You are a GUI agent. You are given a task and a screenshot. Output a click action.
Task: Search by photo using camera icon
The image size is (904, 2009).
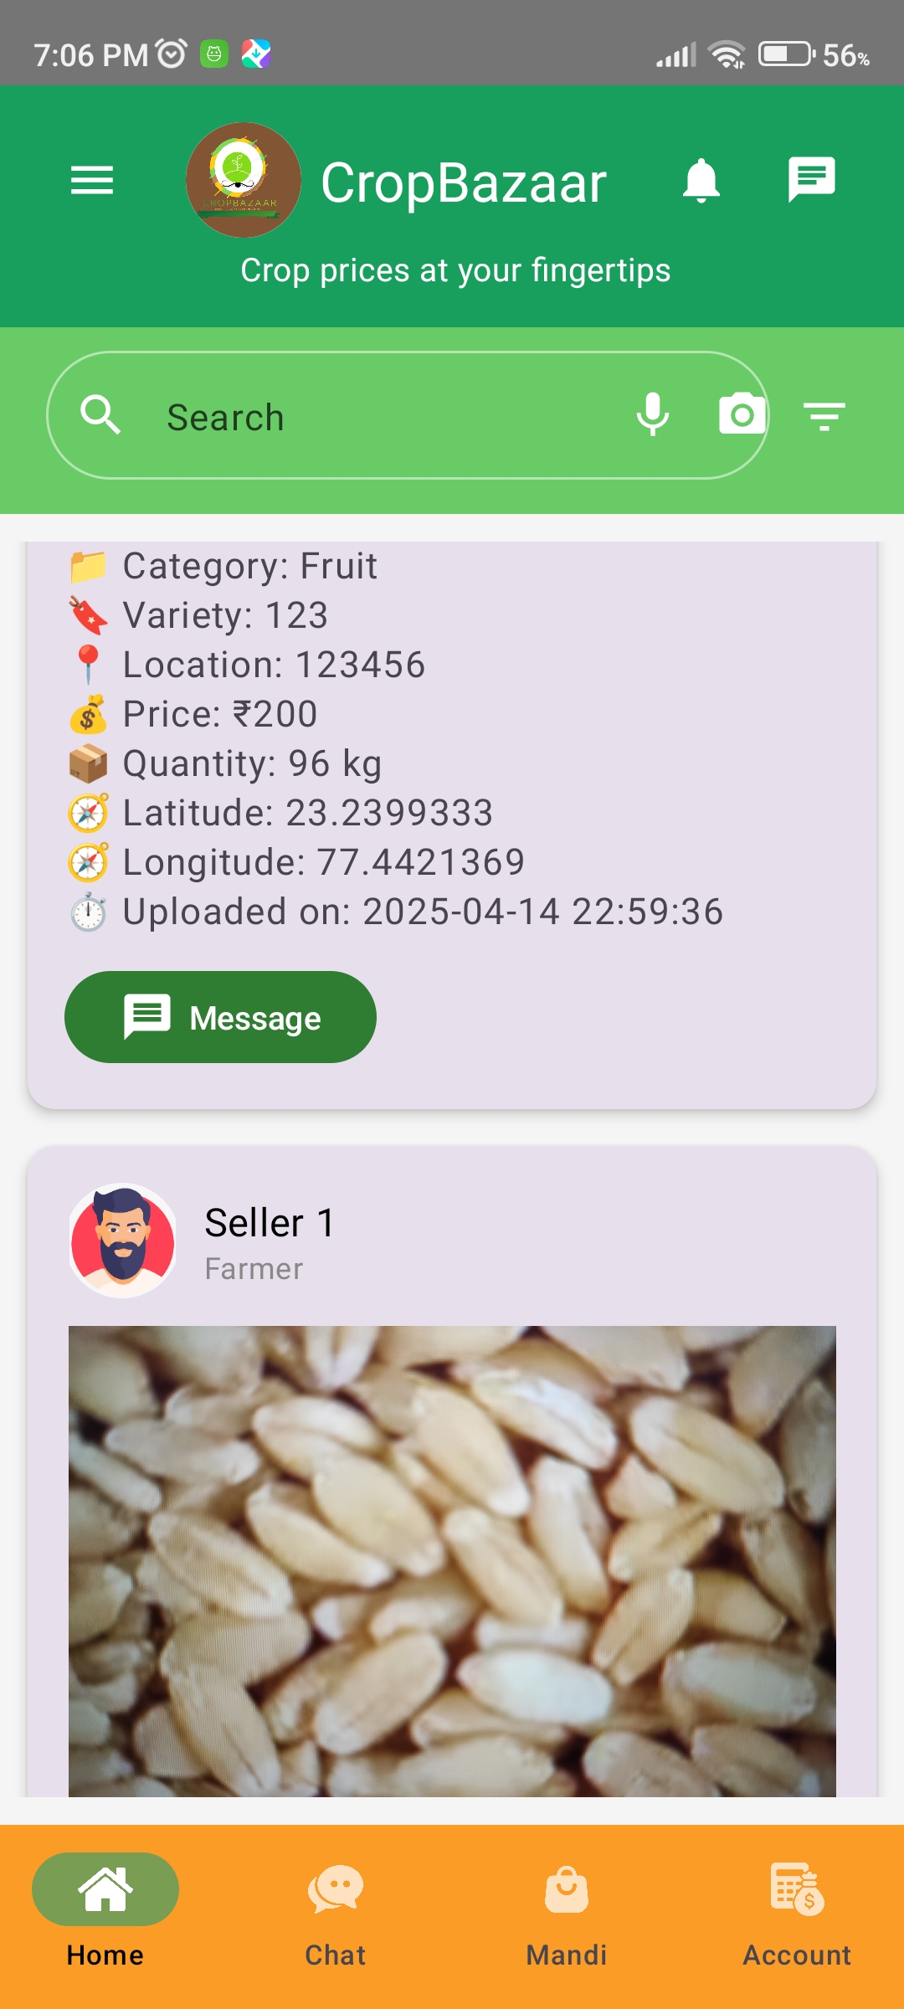741,415
